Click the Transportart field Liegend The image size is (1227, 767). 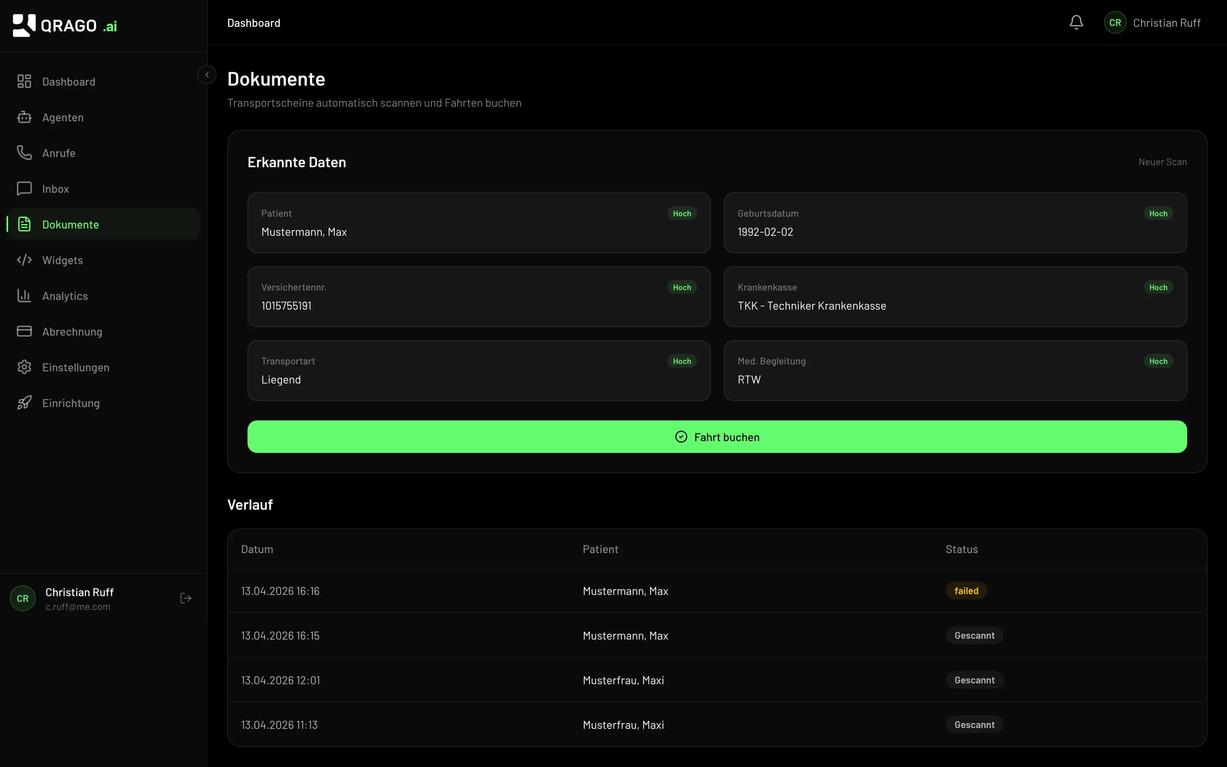tap(479, 370)
